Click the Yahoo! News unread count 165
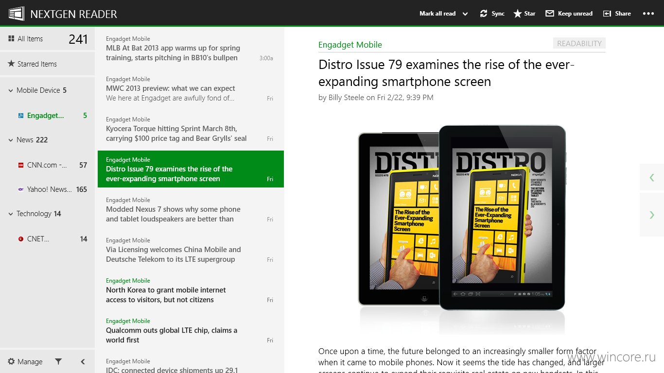Viewport: 664px width, 373px height. point(82,189)
